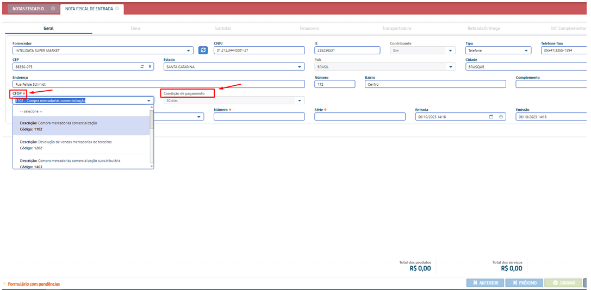Click the Série input field
591x290 pixels.
coord(359,117)
